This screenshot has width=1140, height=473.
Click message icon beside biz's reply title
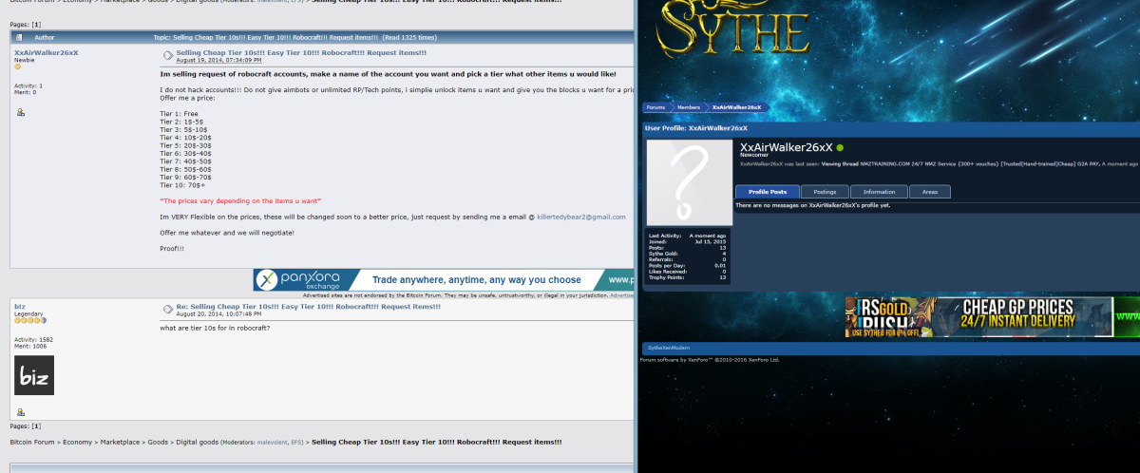point(167,309)
